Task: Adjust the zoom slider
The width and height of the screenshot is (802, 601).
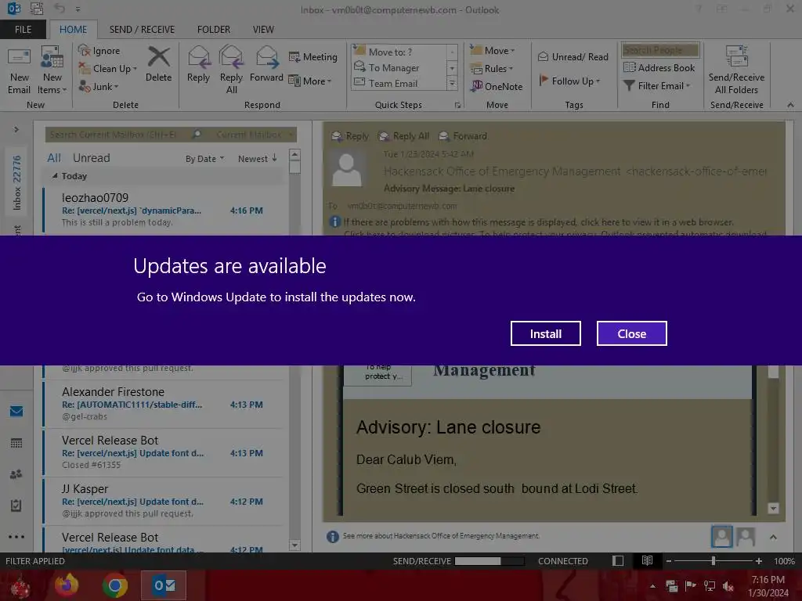Action: pos(713,560)
